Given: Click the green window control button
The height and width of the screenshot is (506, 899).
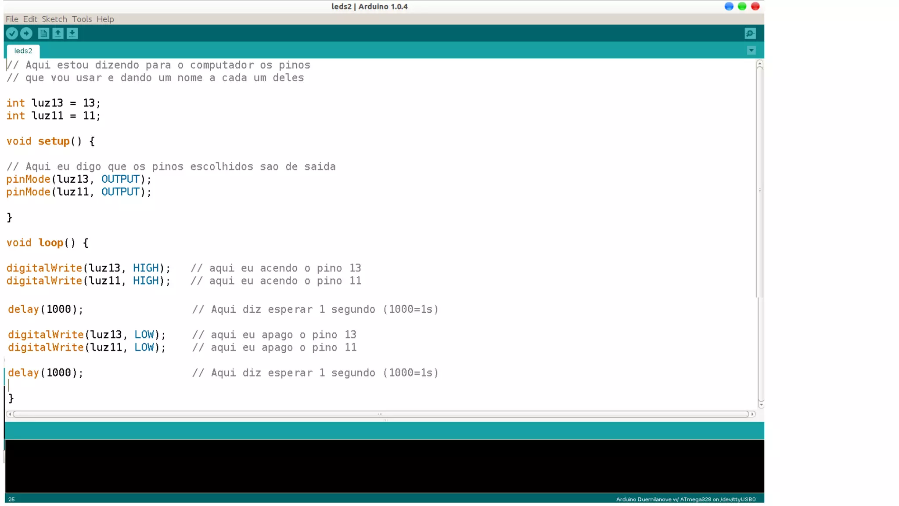Looking at the screenshot, I should coord(742,6).
